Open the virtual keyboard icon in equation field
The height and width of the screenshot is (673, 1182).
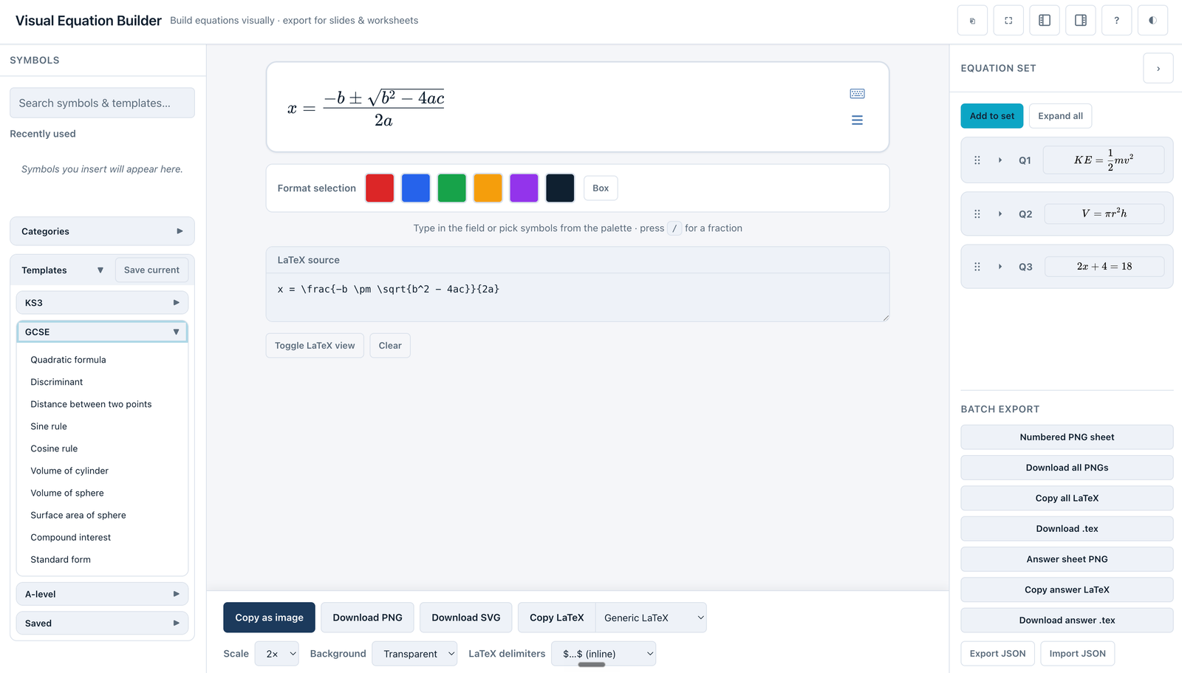[857, 94]
